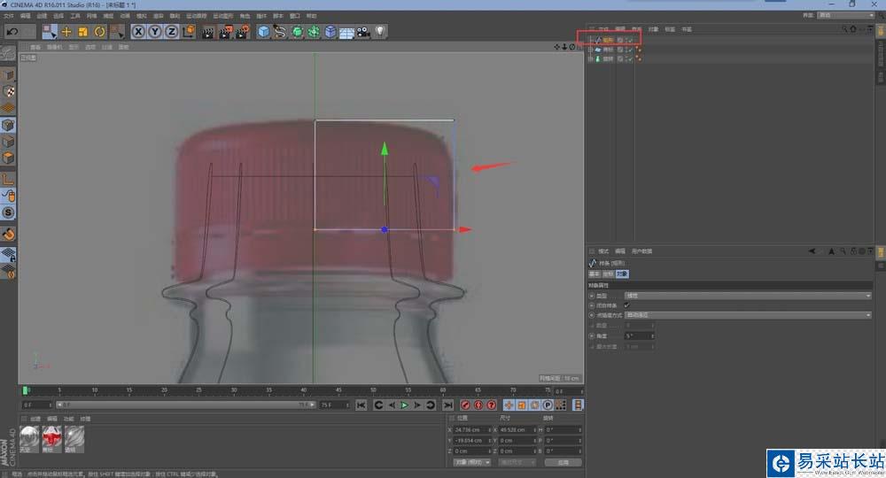
Task: Click the Apply button in coordinates
Action: [563, 462]
